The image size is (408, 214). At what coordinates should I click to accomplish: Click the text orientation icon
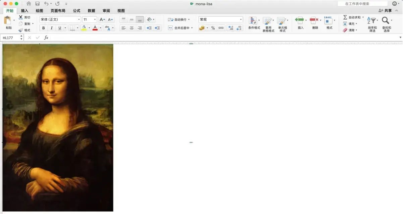click(149, 19)
